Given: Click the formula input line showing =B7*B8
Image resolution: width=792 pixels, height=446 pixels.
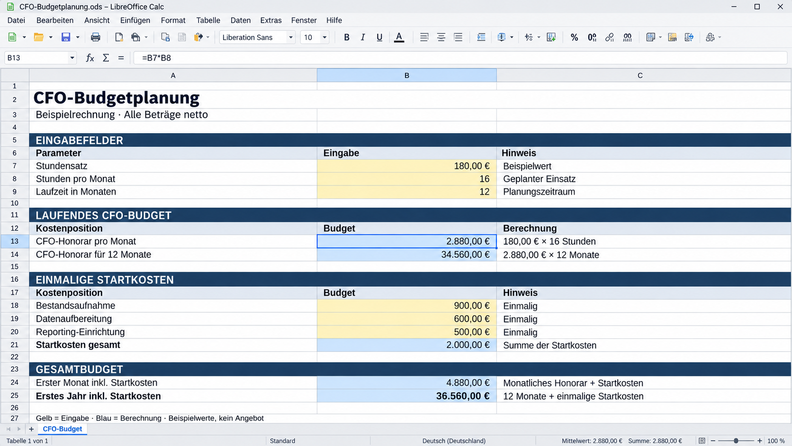Looking at the screenshot, I should click(460, 58).
